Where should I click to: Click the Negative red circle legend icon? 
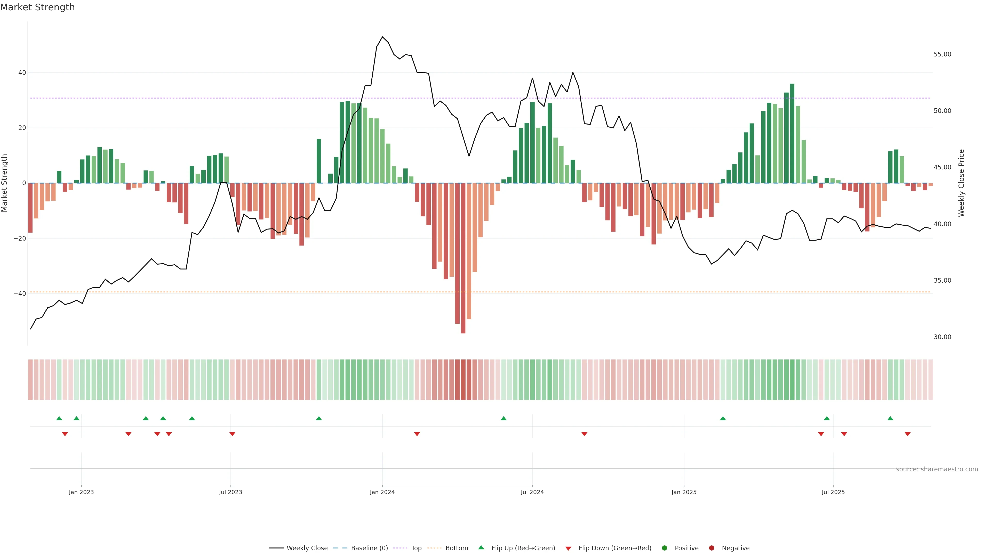click(711, 548)
